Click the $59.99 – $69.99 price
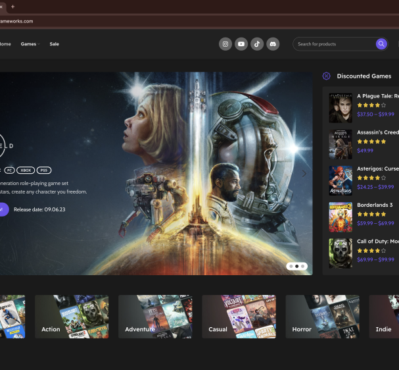Viewport: 399px width, 370px height. click(375, 223)
